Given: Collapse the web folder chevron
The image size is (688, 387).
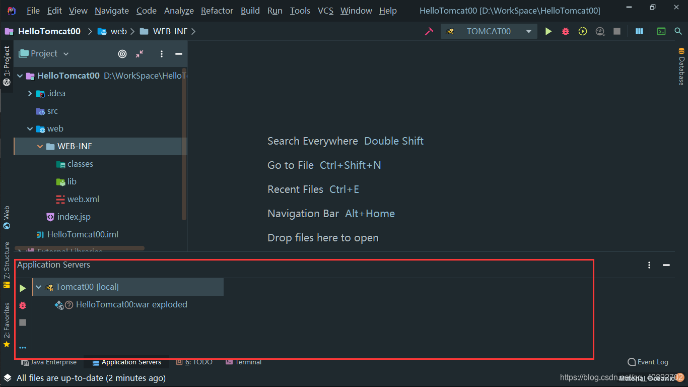Looking at the screenshot, I should (30, 129).
